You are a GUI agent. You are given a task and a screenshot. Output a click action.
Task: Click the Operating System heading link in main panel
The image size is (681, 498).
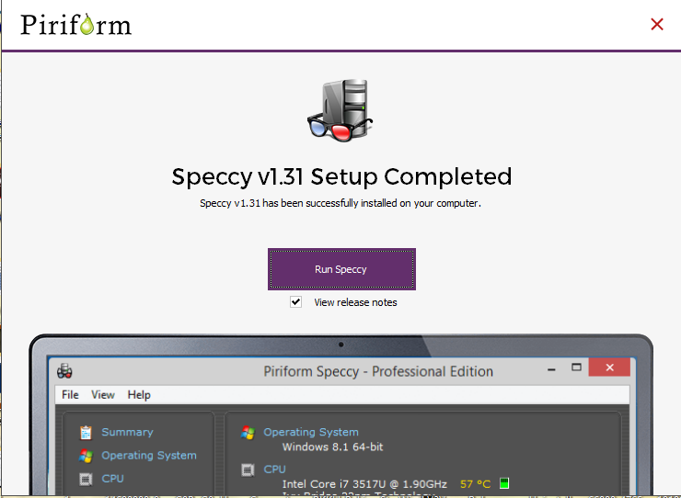point(311,432)
